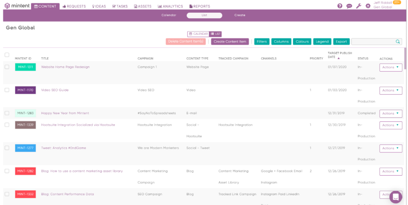Click the 20+ notifications badge

coord(397,3)
